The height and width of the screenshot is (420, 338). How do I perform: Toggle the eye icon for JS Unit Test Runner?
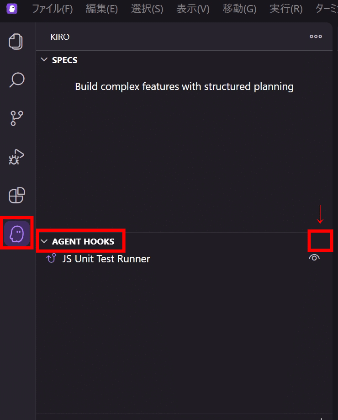coord(314,258)
